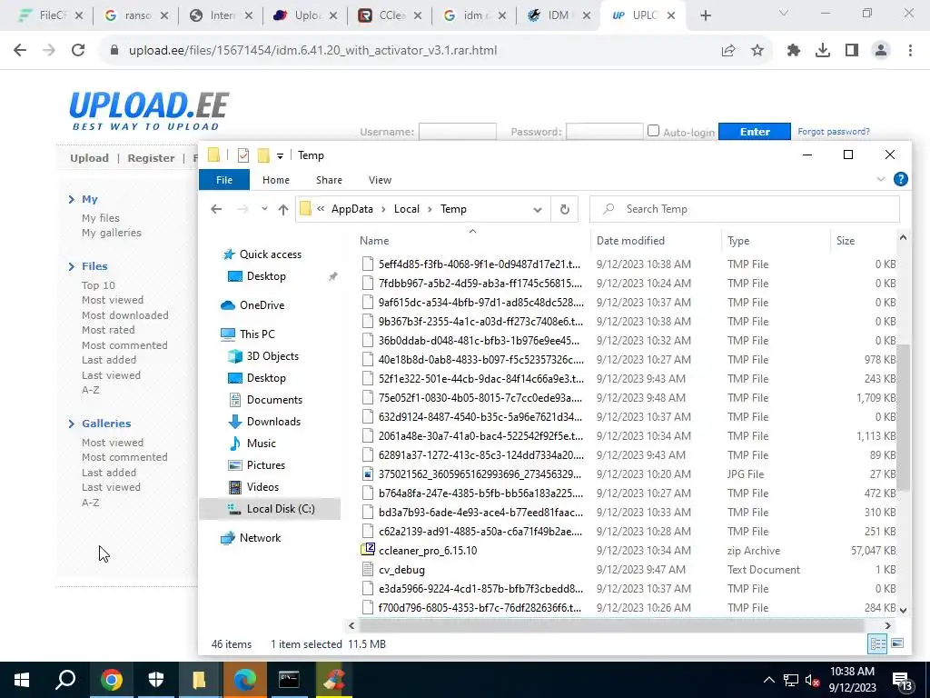Open taskbar search
This screenshot has height=698, width=930.
pos(65,680)
